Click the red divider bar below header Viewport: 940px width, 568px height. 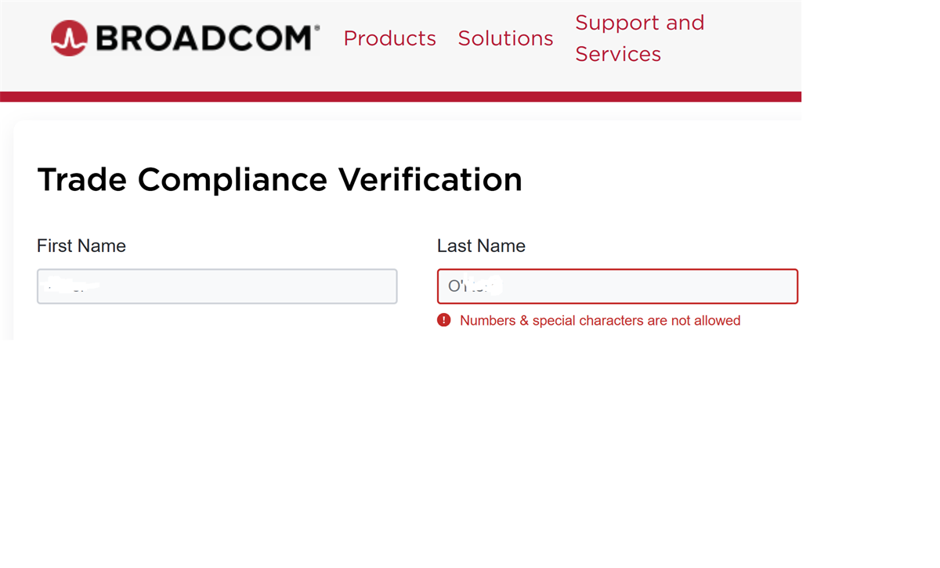[400, 96]
